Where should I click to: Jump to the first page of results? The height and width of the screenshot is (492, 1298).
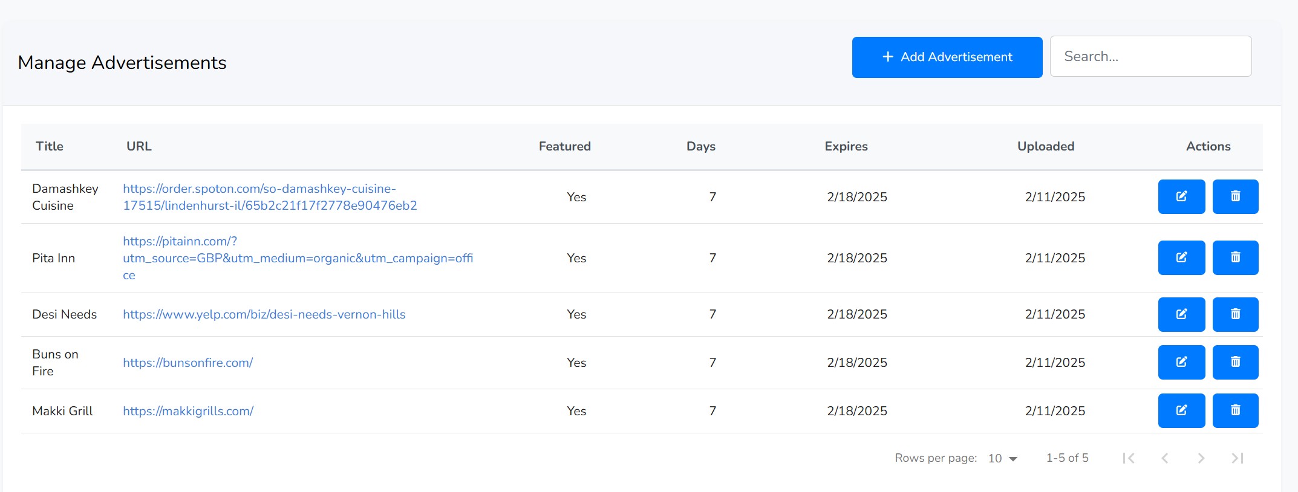1128,458
